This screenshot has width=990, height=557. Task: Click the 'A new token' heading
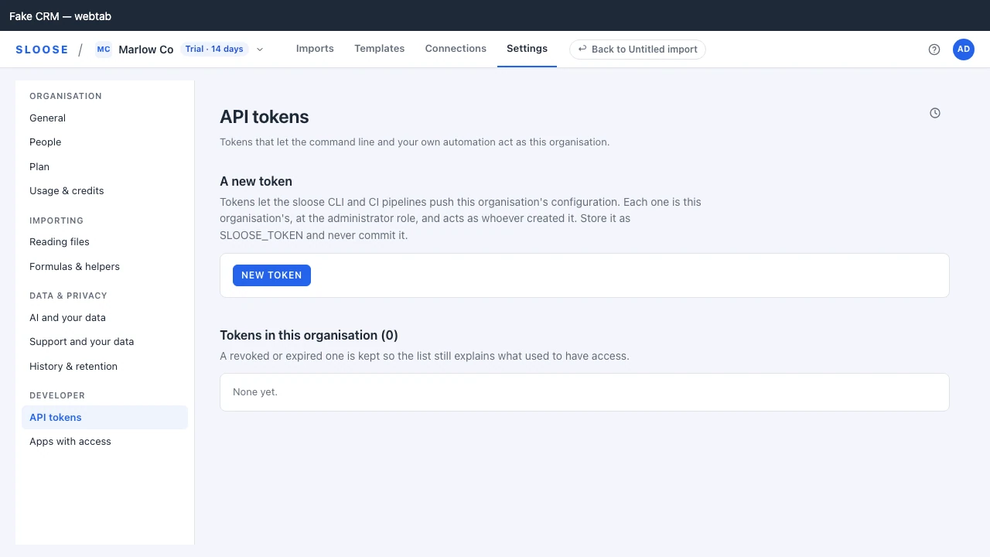click(256, 182)
